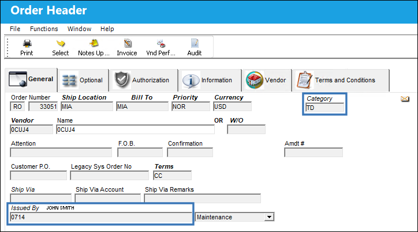Click the Ship Via field
The width and height of the screenshot is (418, 232).
pyautogui.click(x=41, y=198)
